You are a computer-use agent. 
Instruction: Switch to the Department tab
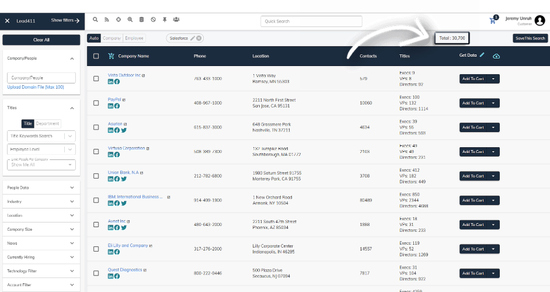[47, 124]
